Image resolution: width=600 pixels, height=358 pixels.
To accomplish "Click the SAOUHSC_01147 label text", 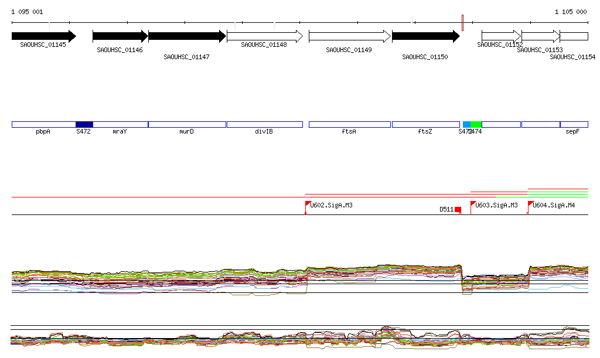I will coord(186,57).
